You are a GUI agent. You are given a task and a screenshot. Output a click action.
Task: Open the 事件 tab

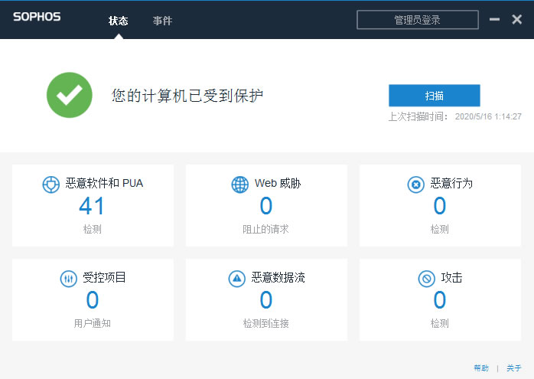coord(162,21)
